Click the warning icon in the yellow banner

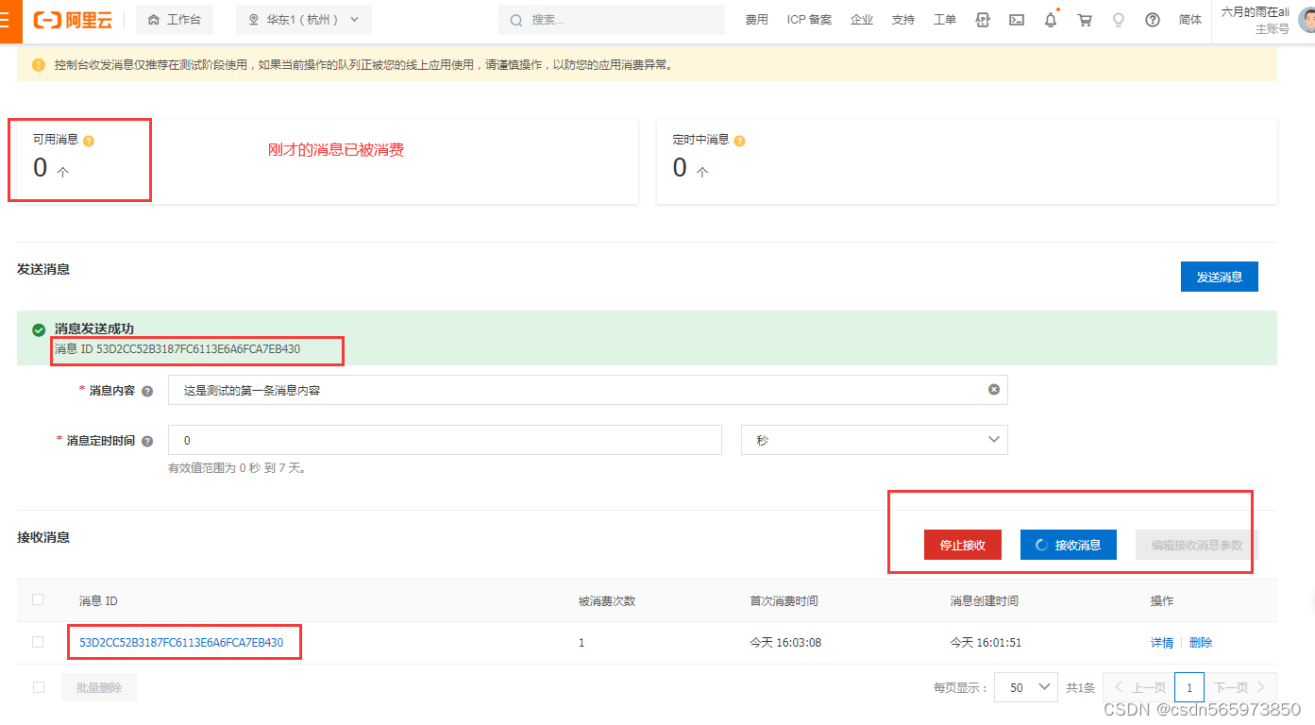39,65
